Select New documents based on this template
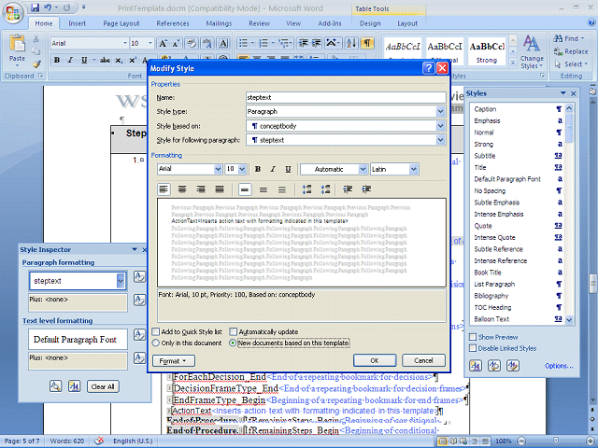Image resolution: width=598 pixels, height=448 pixels. (x=233, y=343)
